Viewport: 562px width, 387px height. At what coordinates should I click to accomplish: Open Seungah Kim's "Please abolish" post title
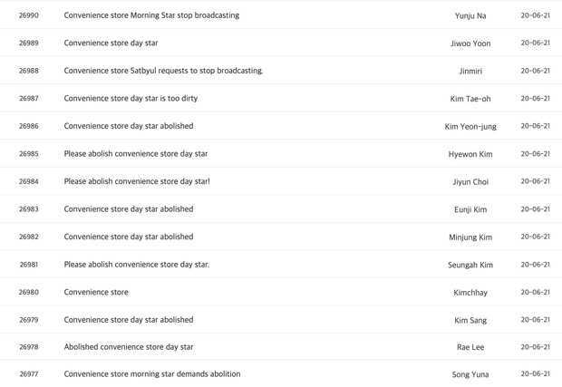136,265
